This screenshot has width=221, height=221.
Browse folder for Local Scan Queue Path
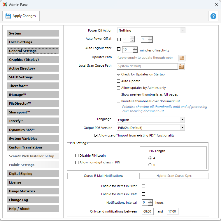[x=181, y=66]
